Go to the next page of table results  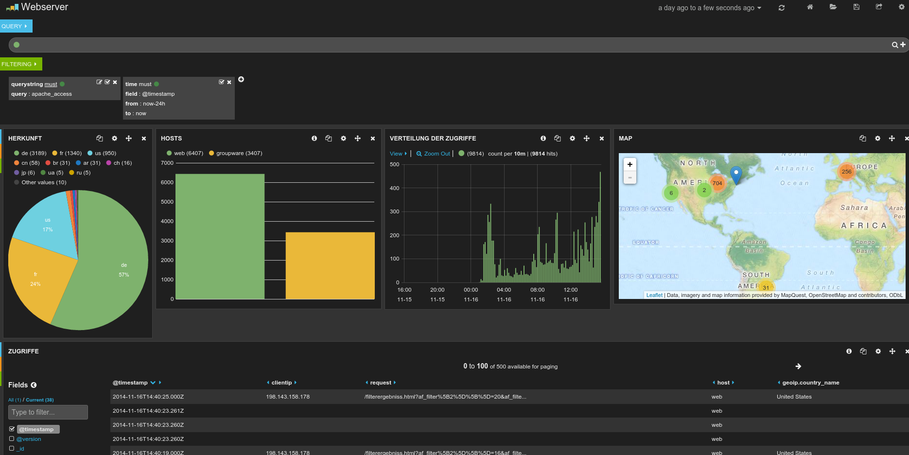tap(798, 366)
